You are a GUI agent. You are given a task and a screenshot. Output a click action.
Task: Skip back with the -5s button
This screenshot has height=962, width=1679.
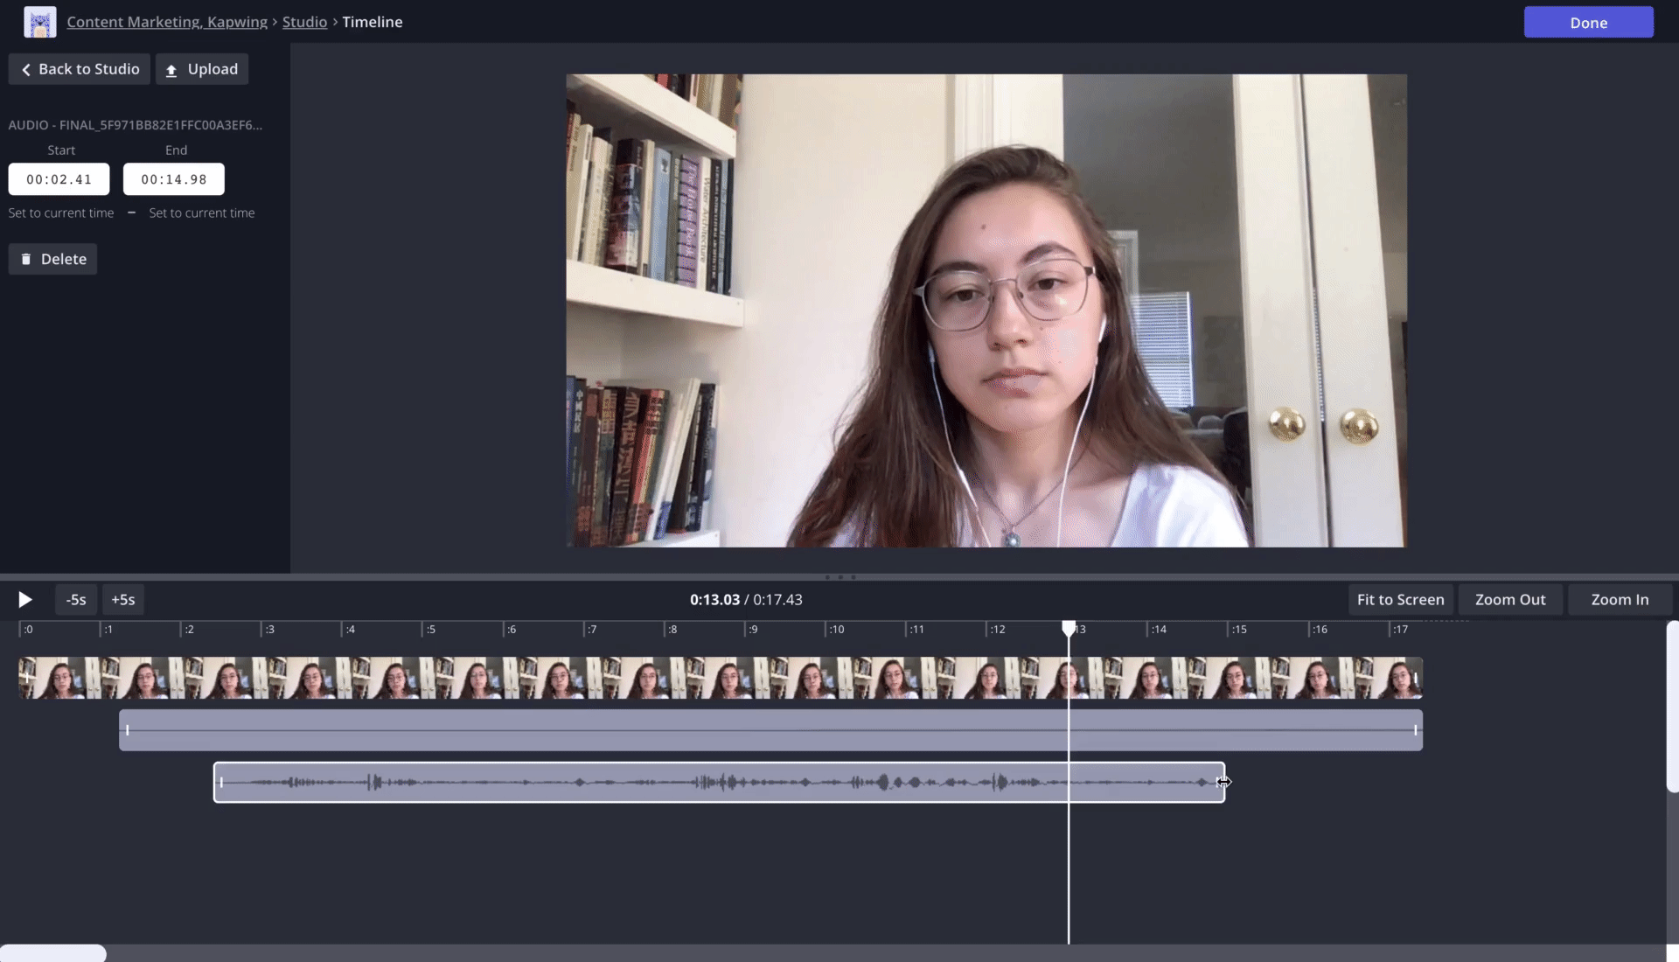(x=76, y=599)
